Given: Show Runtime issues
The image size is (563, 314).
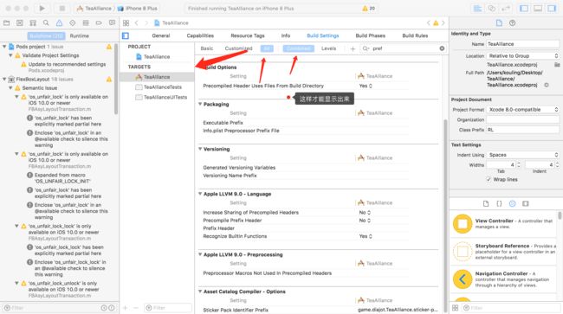Looking at the screenshot, I should point(80,35).
